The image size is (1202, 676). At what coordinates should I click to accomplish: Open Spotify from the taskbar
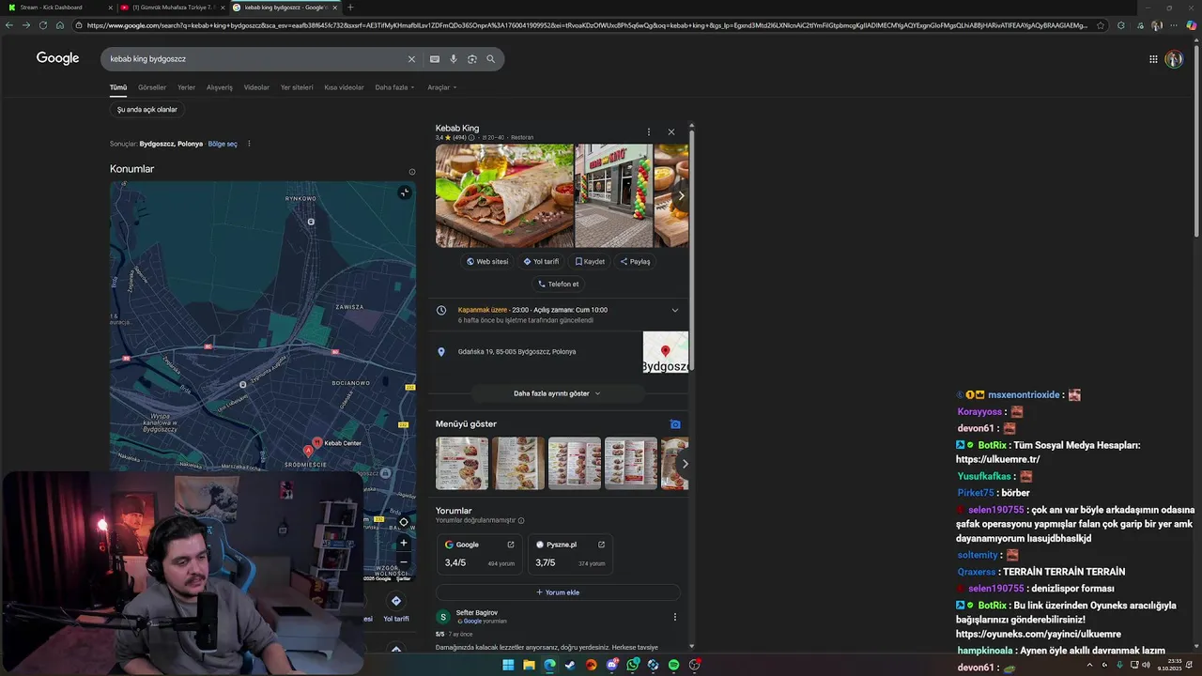pos(673,665)
